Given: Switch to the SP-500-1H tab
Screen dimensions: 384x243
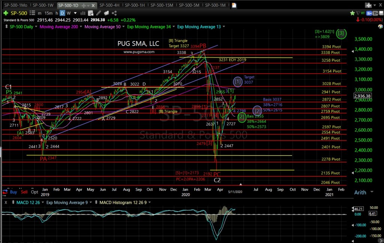Looking at the screenshot, I should click(135, 5).
